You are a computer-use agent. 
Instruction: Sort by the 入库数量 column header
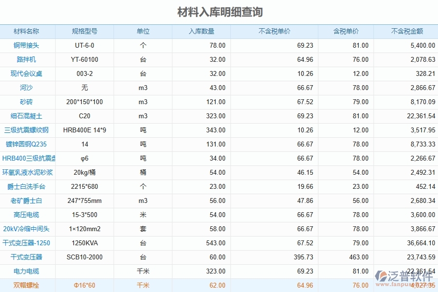coord(201,31)
